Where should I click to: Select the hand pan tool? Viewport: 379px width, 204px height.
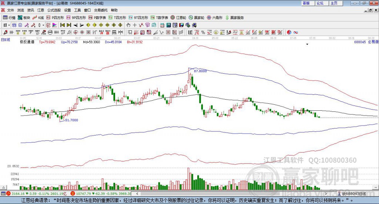pos(128,25)
